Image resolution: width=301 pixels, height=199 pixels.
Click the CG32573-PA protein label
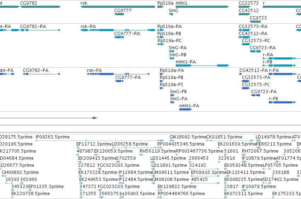pyautogui.click(x=256, y=78)
